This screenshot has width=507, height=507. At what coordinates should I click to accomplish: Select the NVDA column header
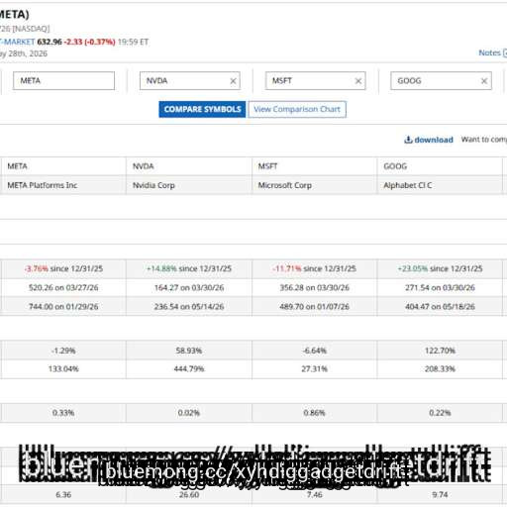tap(144, 166)
